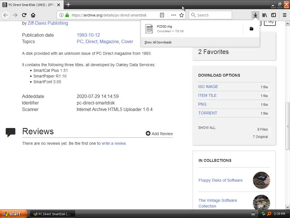Open page actions three-dot menu
The width and height of the screenshot is (290, 218).
tap(174, 15)
